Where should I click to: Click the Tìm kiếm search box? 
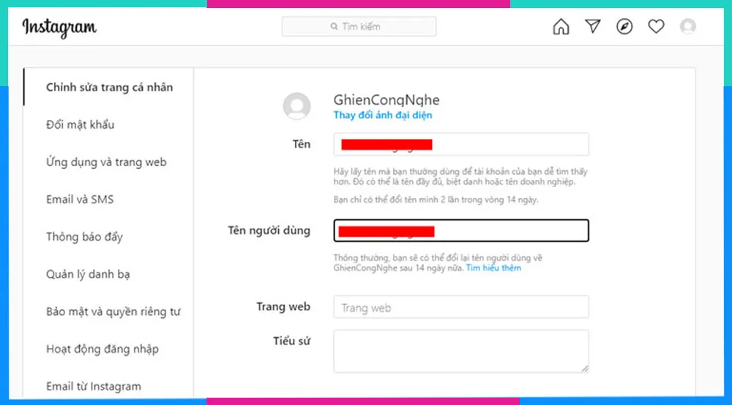click(359, 26)
